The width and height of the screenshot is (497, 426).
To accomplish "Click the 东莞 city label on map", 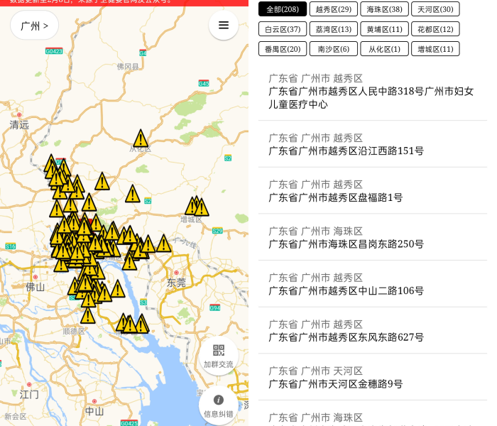I will pos(176,283).
